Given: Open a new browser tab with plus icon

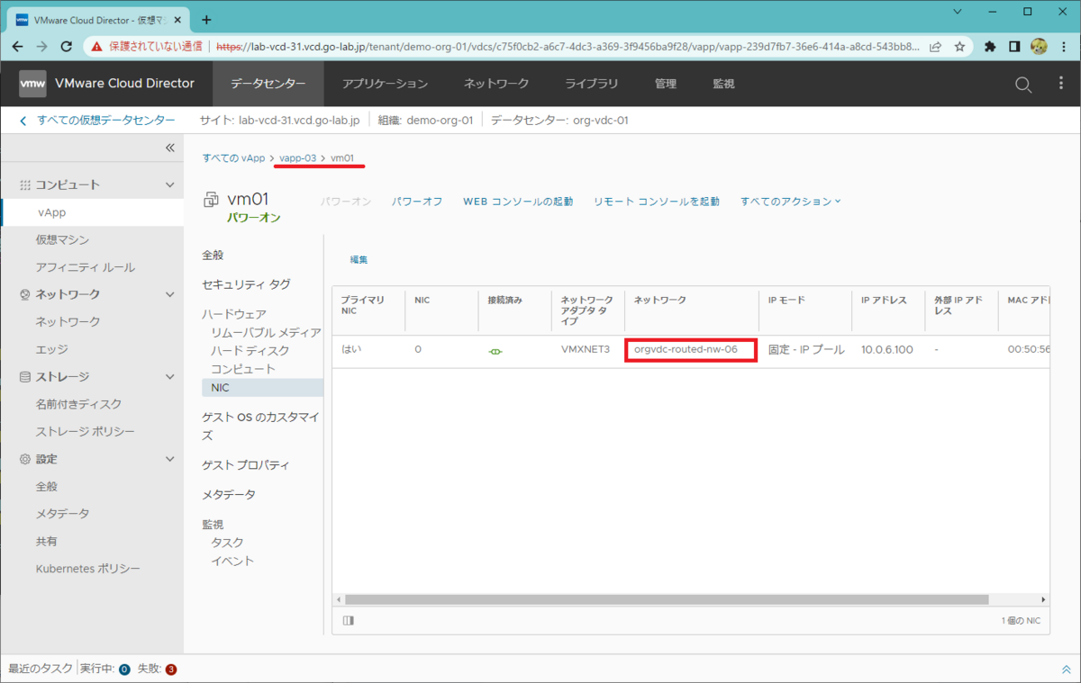Looking at the screenshot, I should (206, 19).
